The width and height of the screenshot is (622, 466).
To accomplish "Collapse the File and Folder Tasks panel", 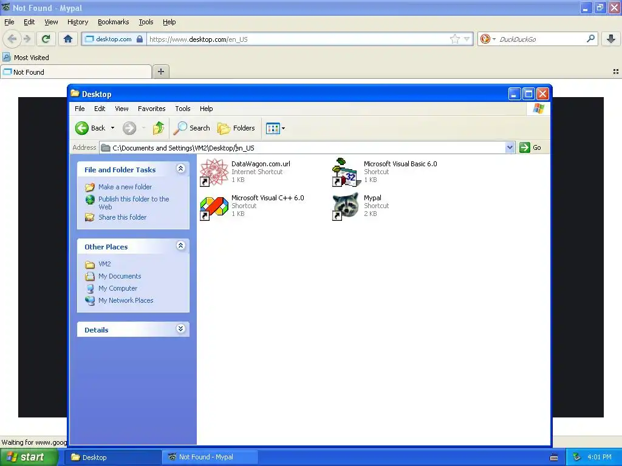I will (180, 169).
